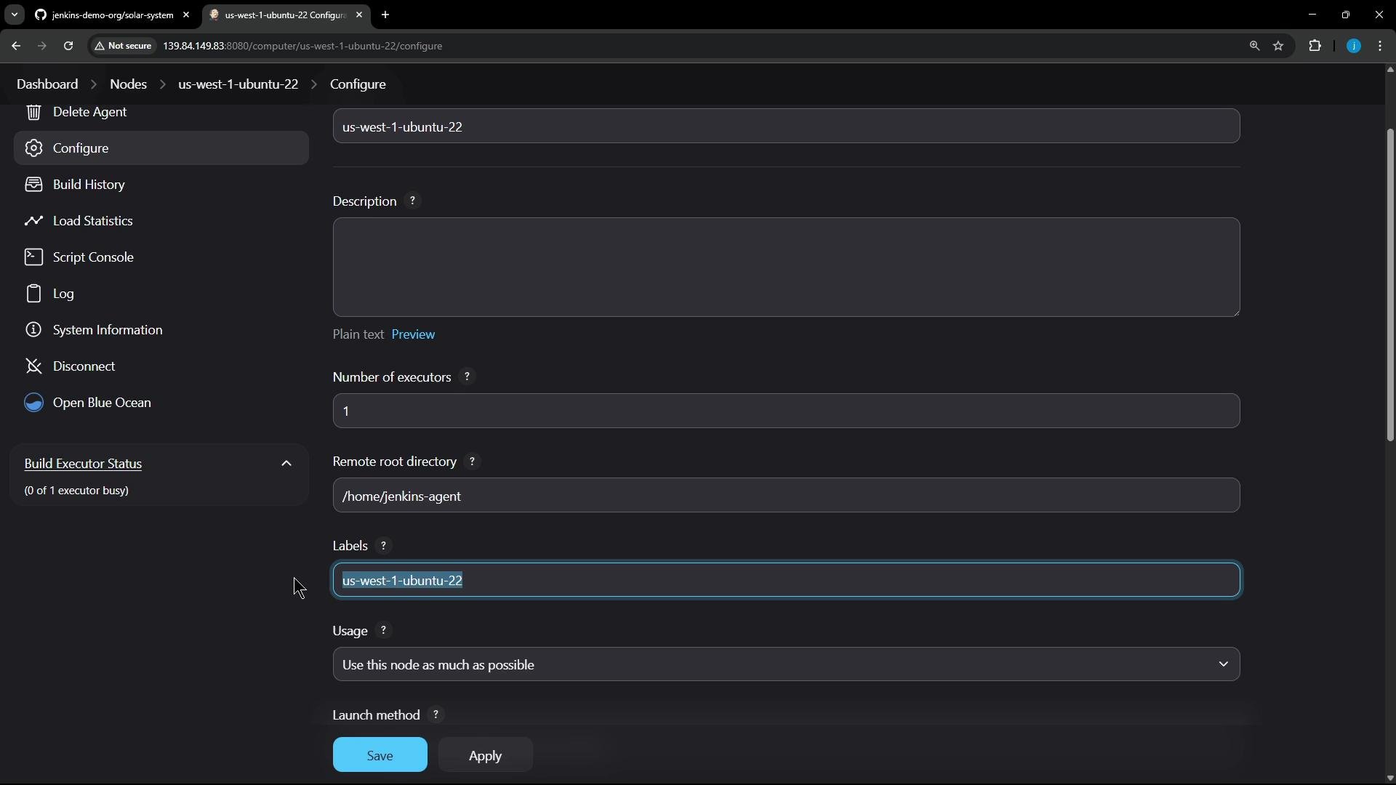Click the Build History icon
Viewport: 1396px width, 785px height.
(33, 185)
